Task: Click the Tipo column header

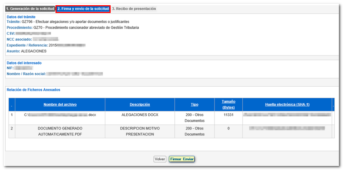Action: [x=194, y=105]
